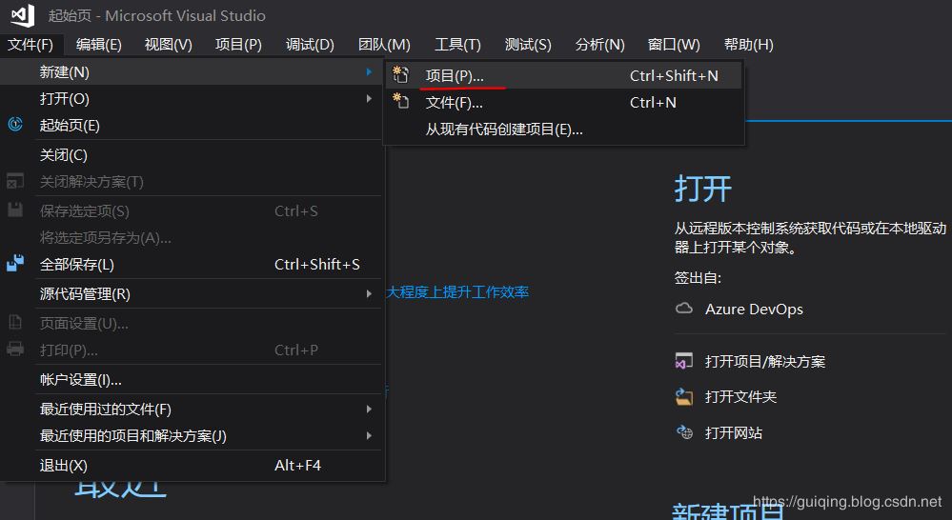This screenshot has width=952, height=520.
Task: Click the open folder icon beside 打开文件夹
Action: [x=684, y=397]
